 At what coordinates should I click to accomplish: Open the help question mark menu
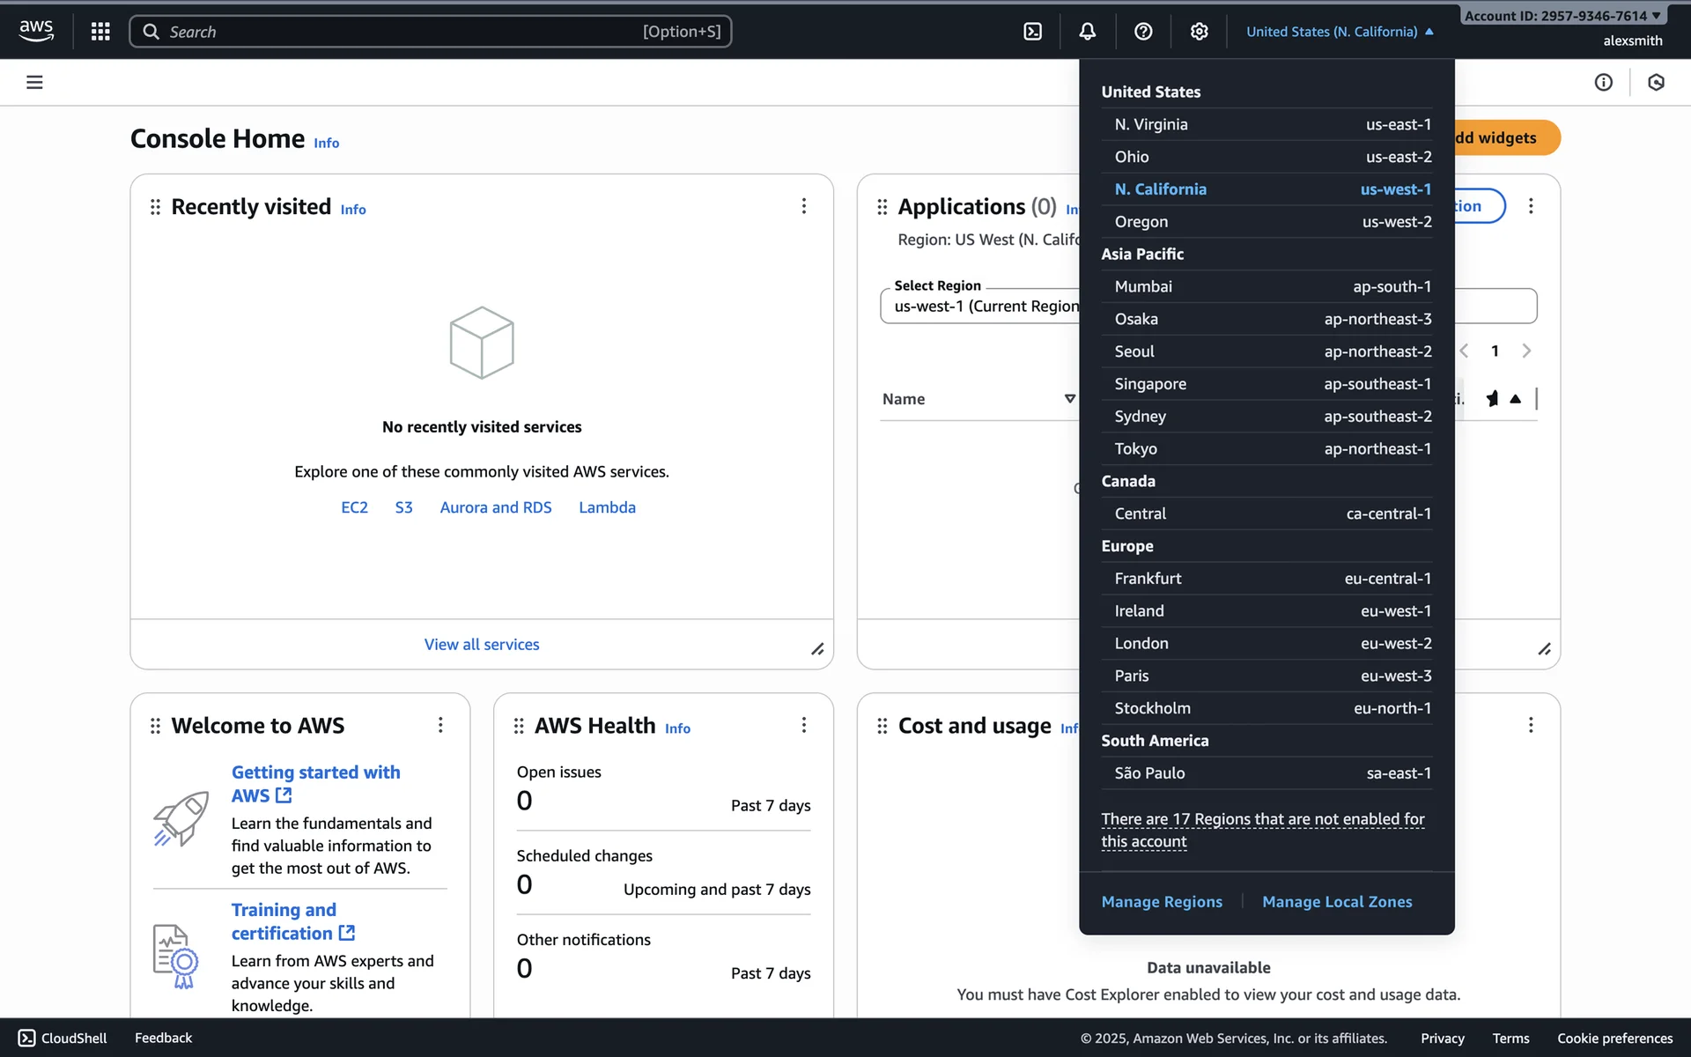tap(1143, 32)
